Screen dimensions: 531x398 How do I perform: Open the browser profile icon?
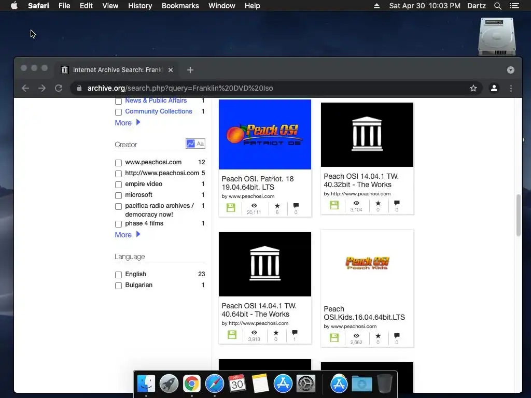tap(494, 88)
